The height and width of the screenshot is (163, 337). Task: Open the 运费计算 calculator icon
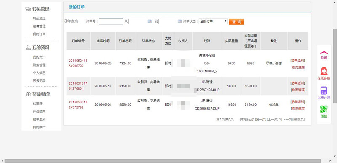(x=324, y=91)
